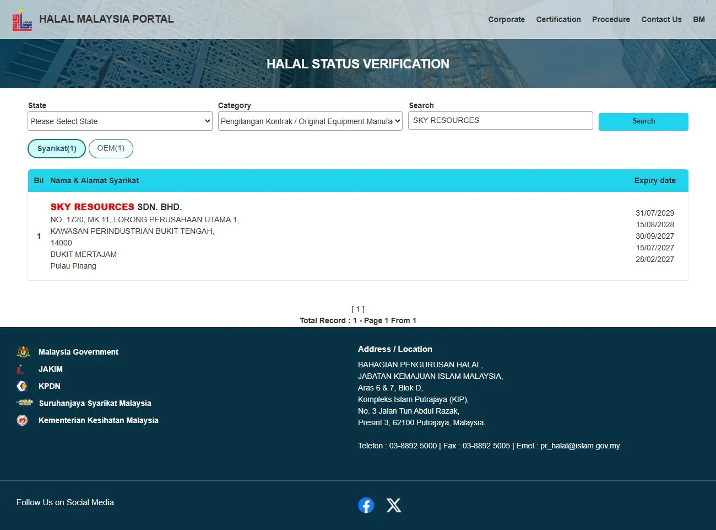The image size is (716, 530).
Task: Click the Malaysia Government crest icon
Action: 23,352
